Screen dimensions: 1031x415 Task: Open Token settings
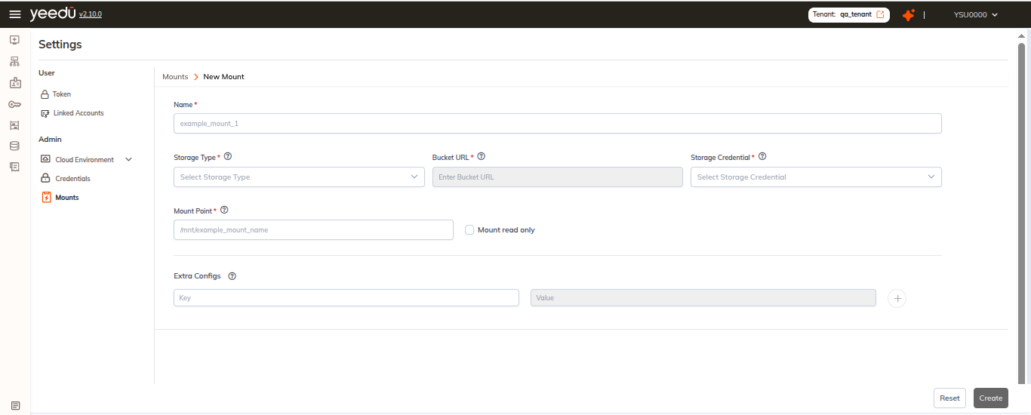point(62,94)
